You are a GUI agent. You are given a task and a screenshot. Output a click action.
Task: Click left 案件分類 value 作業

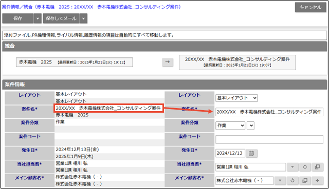coord(60,122)
